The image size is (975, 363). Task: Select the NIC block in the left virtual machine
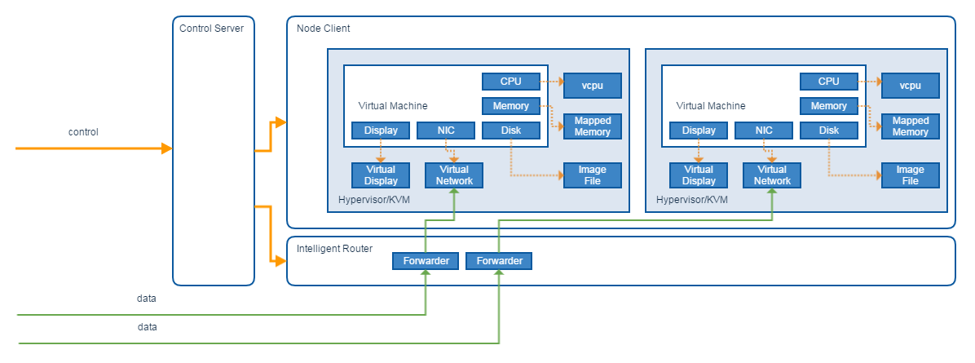click(447, 131)
